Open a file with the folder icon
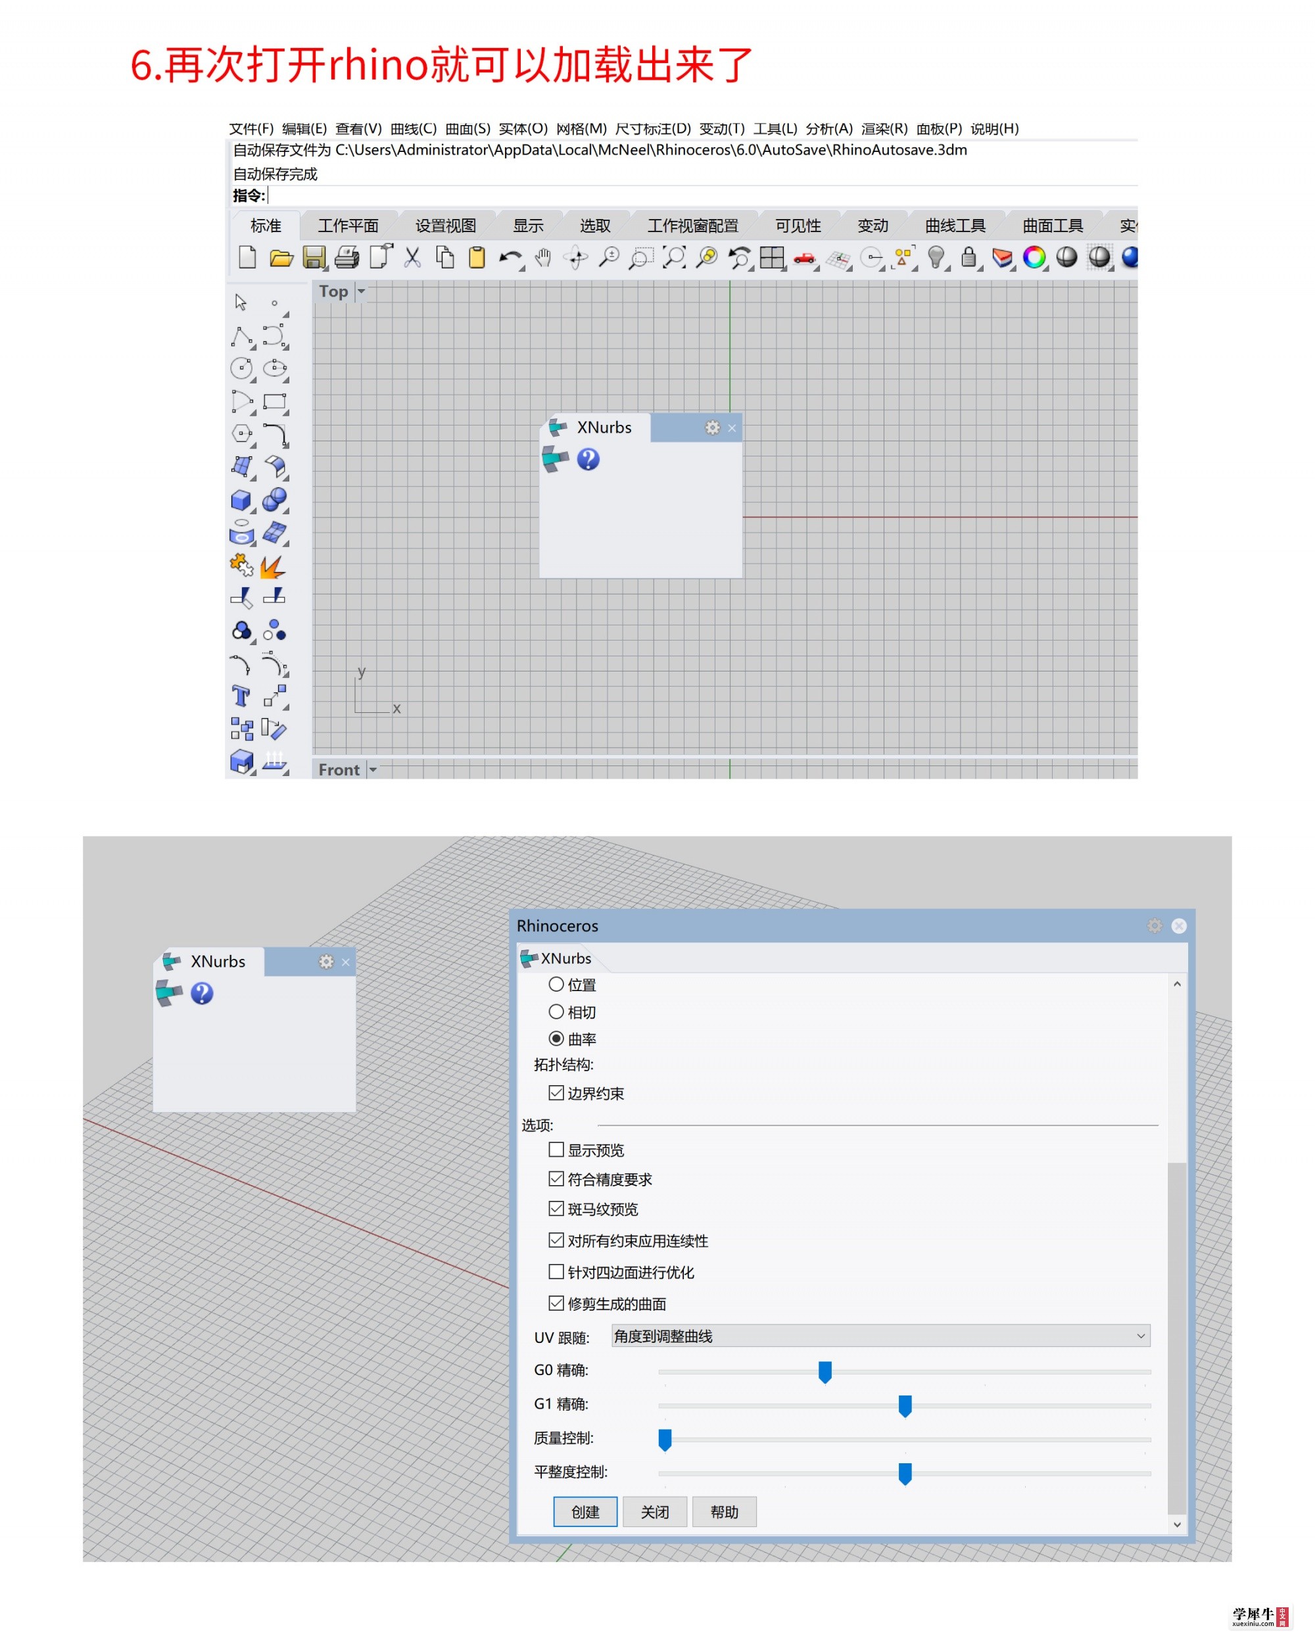1315x1652 pixels. (x=281, y=258)
